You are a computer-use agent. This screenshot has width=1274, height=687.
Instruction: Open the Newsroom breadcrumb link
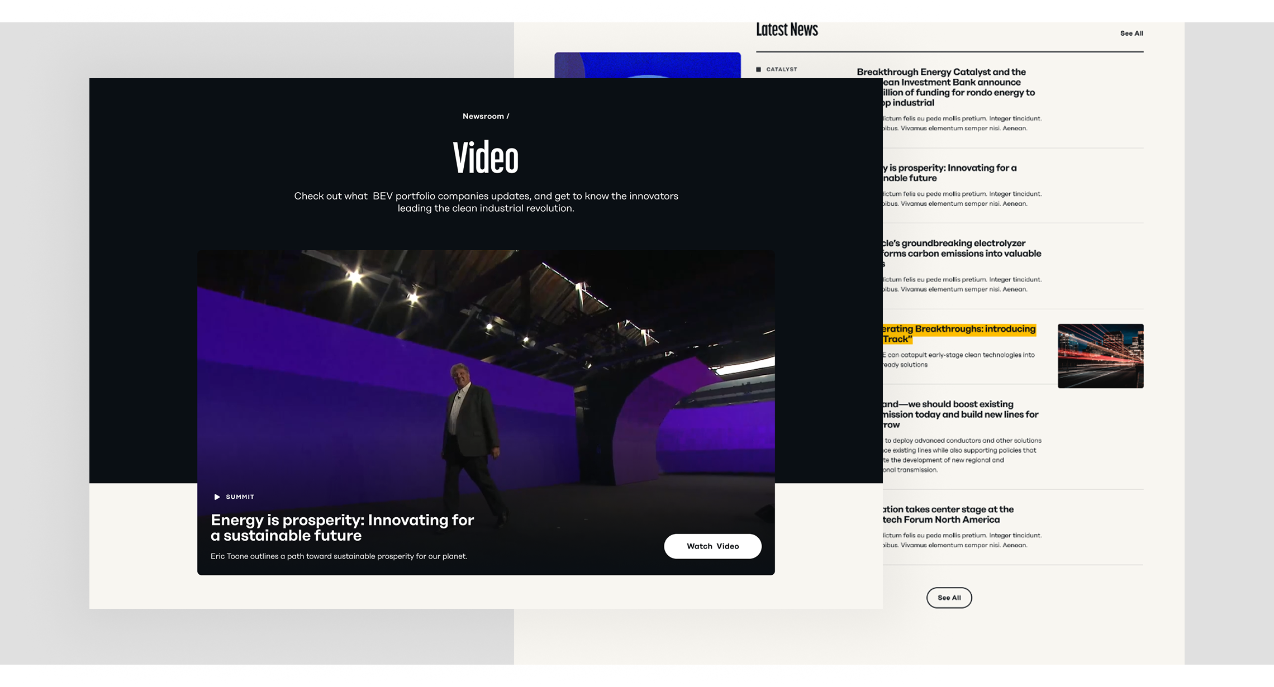coord(483,116)
